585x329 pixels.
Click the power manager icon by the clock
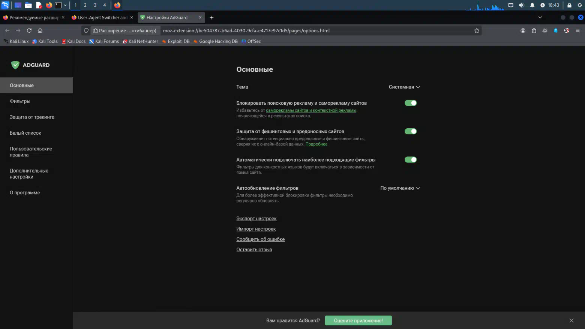coord(542,5)
